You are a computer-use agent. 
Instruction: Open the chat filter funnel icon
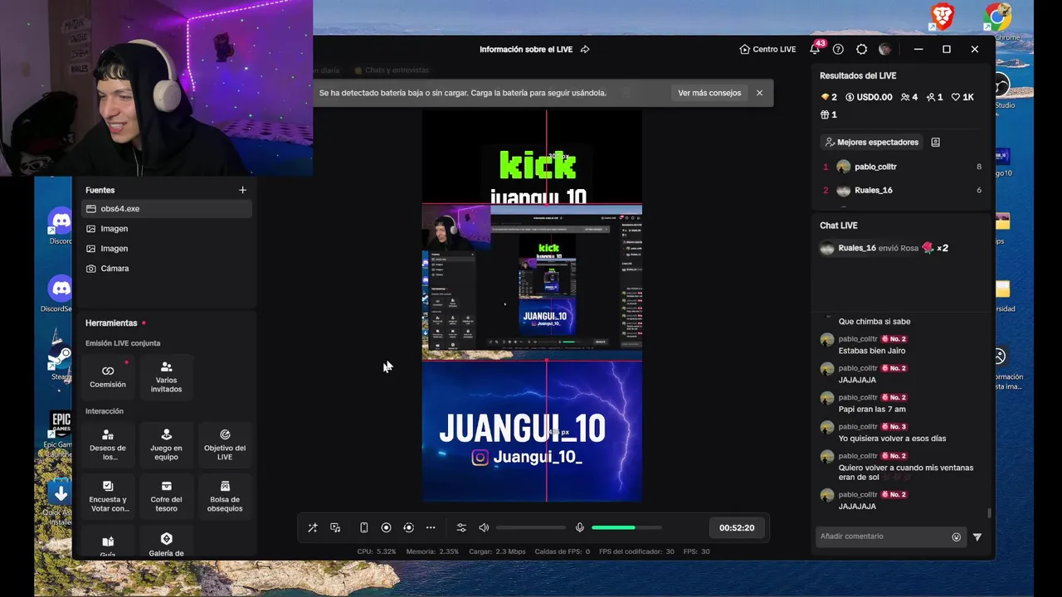[x=977, y=536]
